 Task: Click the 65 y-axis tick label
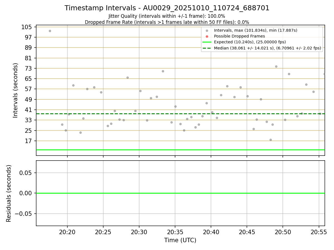[29, 79]
